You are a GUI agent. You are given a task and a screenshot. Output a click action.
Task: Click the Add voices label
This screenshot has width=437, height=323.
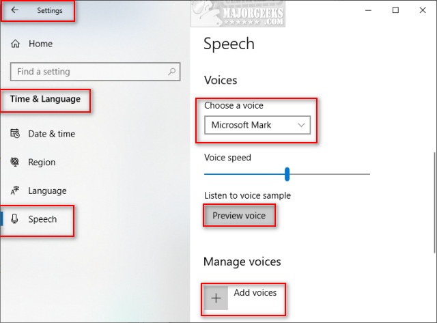(x=255, y=293)
